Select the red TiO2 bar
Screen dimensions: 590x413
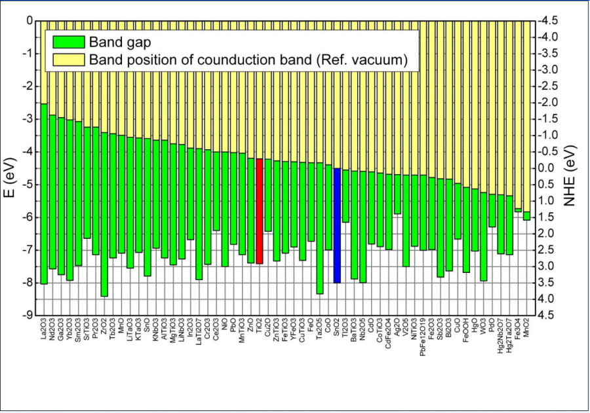click(x=259, y=211)
